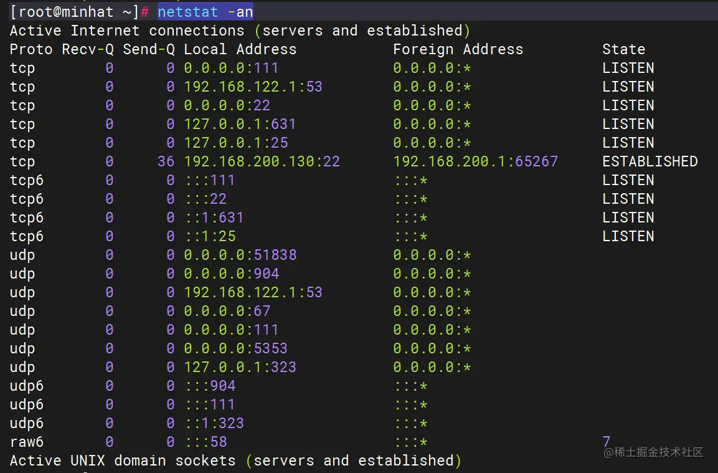Viewport: 718px width, 473px height.
Task: Click raw6 local address ':::58'
Action: coord(205,442)
